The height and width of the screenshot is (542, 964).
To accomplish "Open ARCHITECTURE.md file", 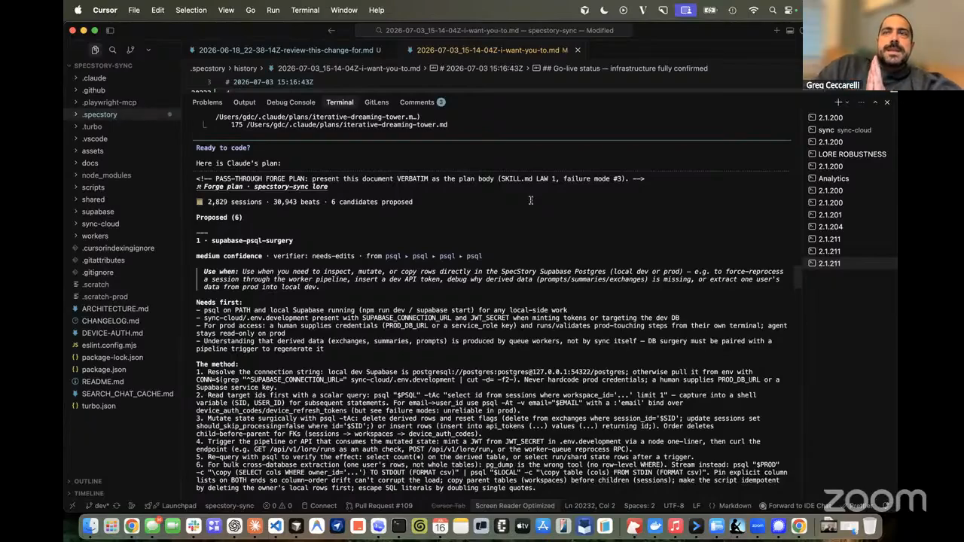I will click(120, 309).
